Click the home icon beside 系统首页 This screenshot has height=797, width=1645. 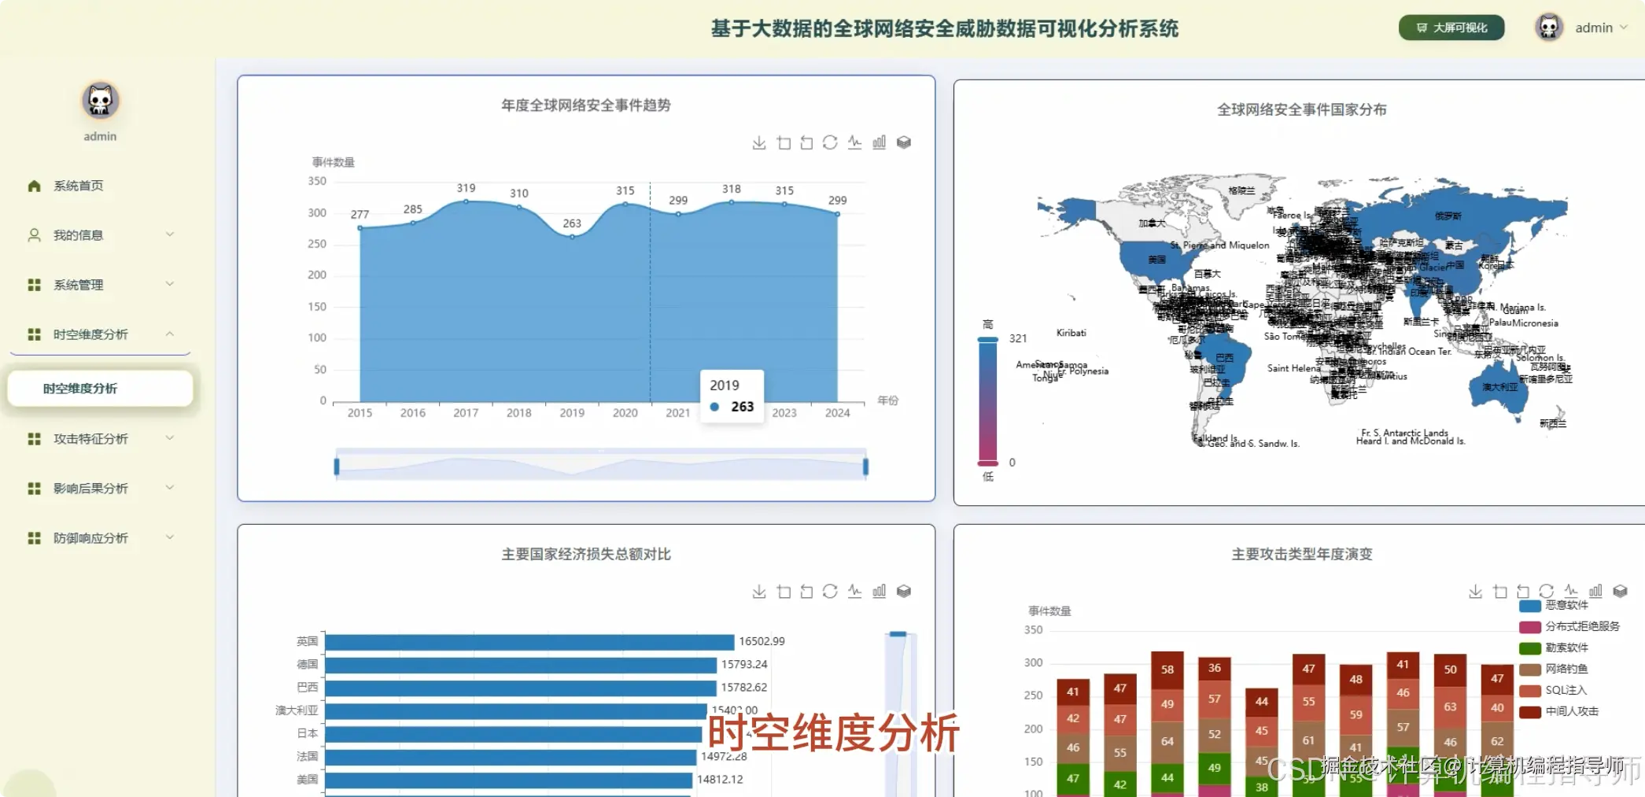(34, 186)
